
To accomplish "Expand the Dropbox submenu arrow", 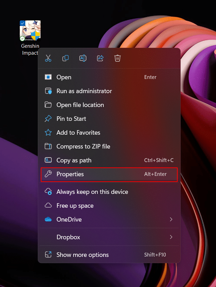I will coord(171,237).
